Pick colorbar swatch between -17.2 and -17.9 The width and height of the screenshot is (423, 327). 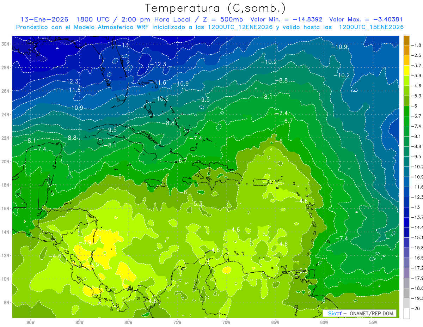pyautogui.click(x=406, y=273)
